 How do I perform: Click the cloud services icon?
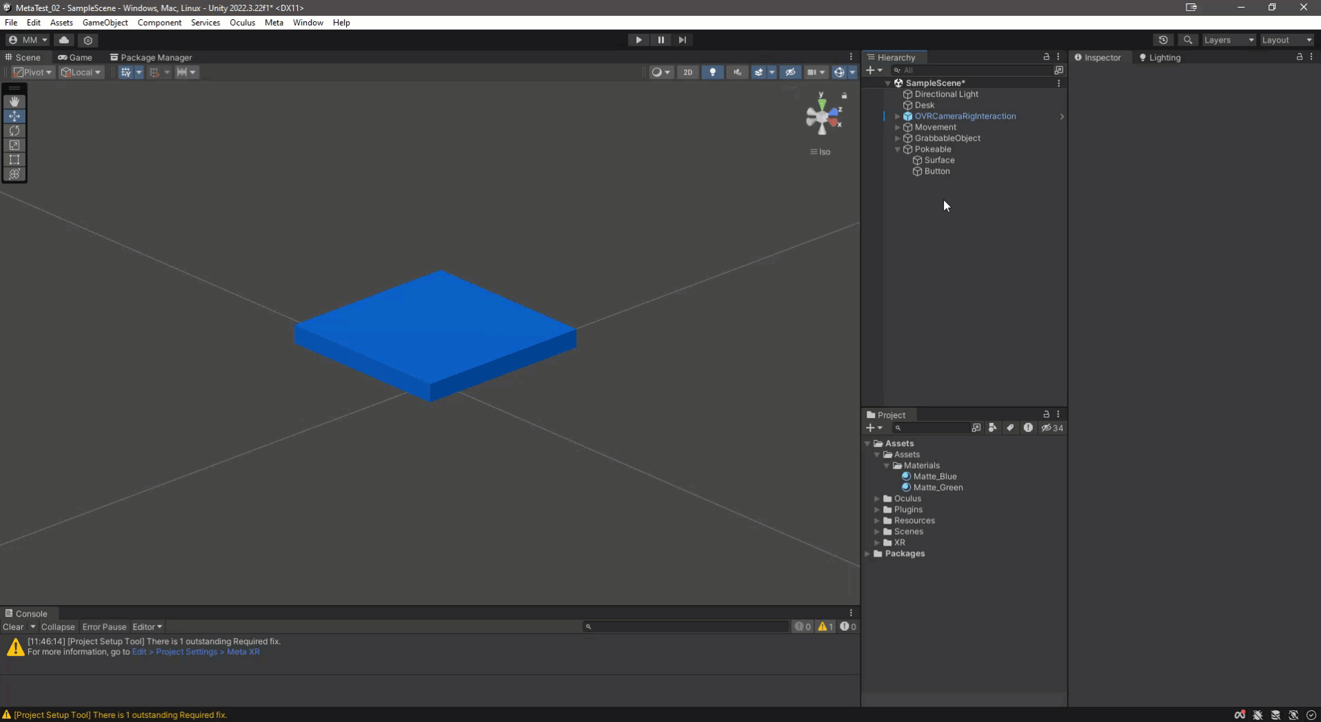point(64,40)
